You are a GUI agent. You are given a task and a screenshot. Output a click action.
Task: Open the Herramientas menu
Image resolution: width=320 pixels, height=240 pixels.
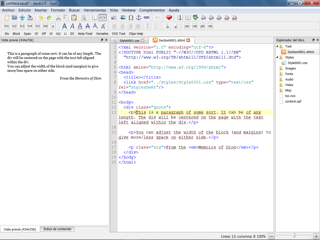pyautogui.click(x=95, y=10)
